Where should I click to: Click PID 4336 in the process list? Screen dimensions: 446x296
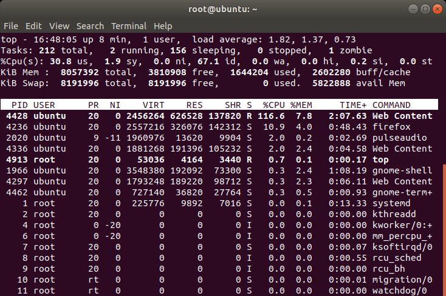tap(17, 149)
